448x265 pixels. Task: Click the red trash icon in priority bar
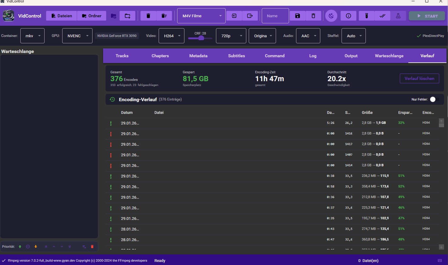click(92, 247)
